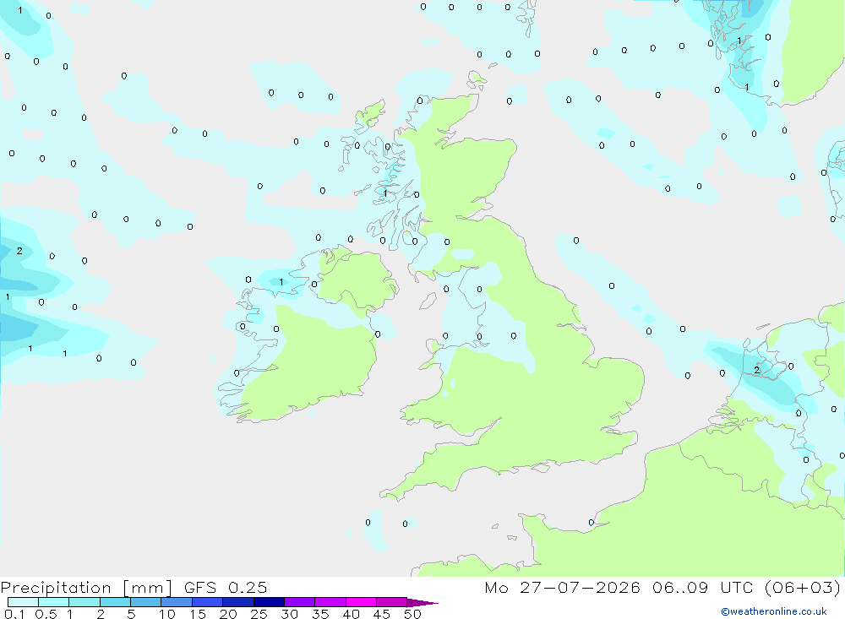Click the '2' value over the Netherlands coast

(756, 370)
